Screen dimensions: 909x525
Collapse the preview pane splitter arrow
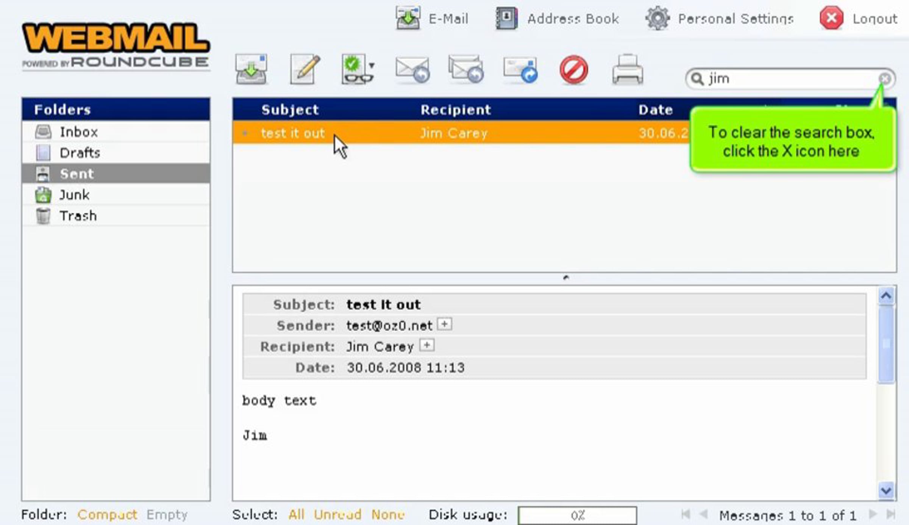click(x=566, y=278)
